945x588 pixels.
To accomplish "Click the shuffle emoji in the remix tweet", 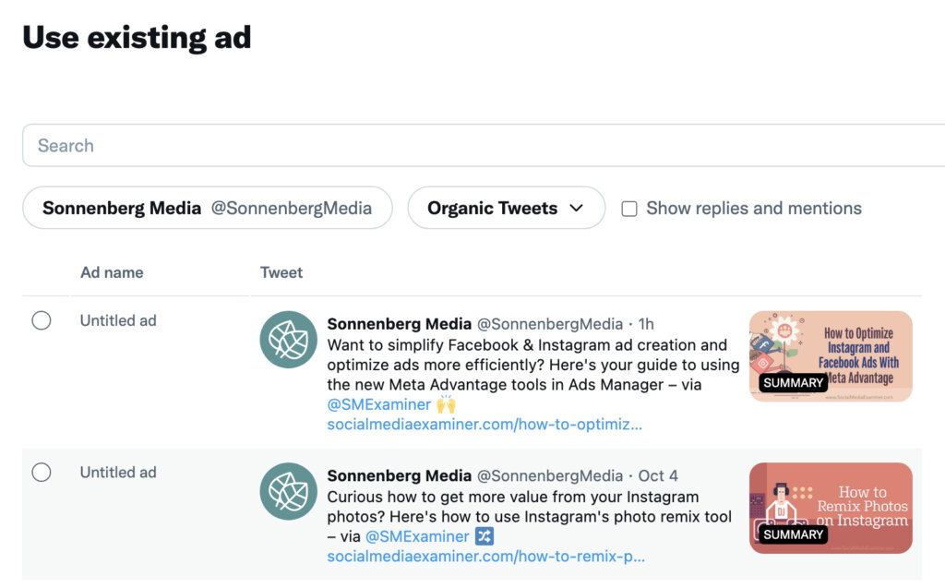I will pyautogui.click(x=484, y=536).
